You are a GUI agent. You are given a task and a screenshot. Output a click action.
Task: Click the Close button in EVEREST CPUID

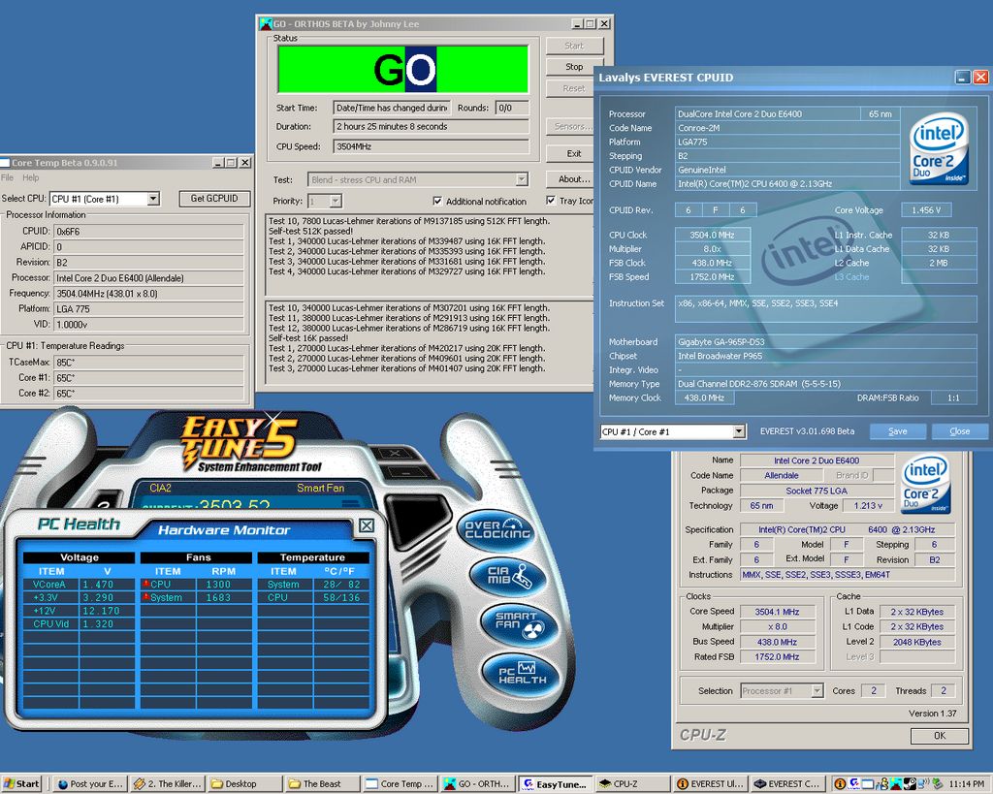pos(959,431)
